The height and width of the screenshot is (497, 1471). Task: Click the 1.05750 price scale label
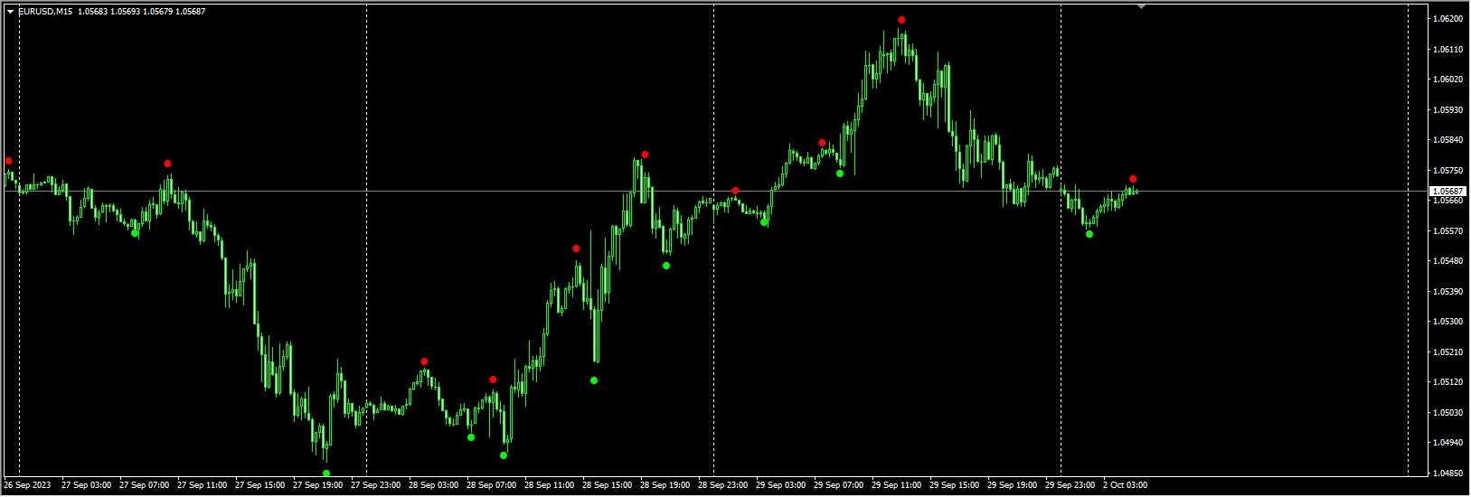tap(1448, 171)
